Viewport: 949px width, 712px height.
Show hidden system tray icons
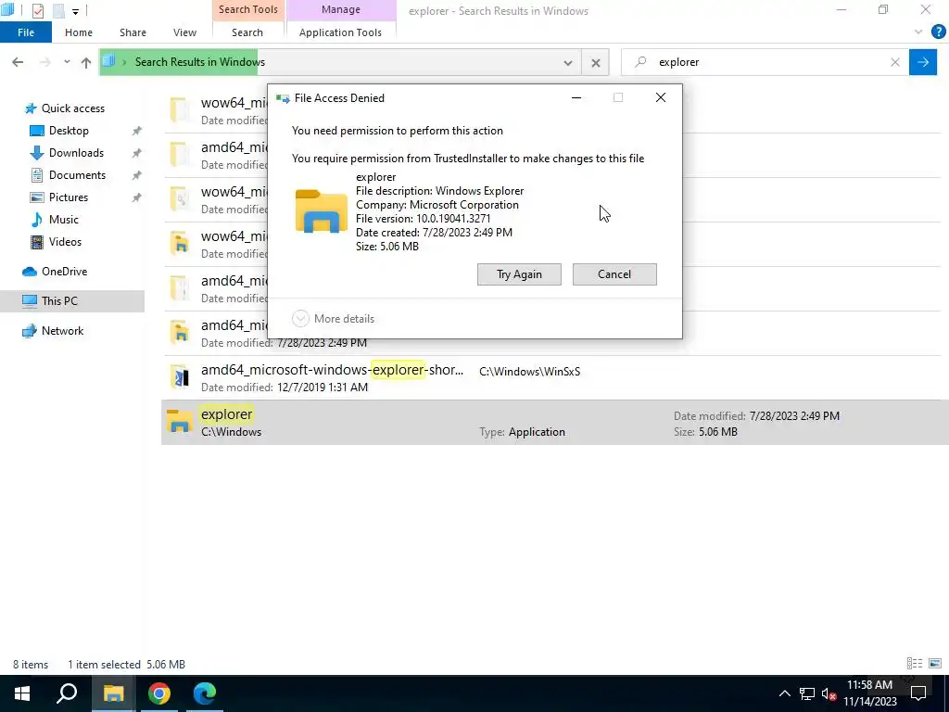(784, 693)
